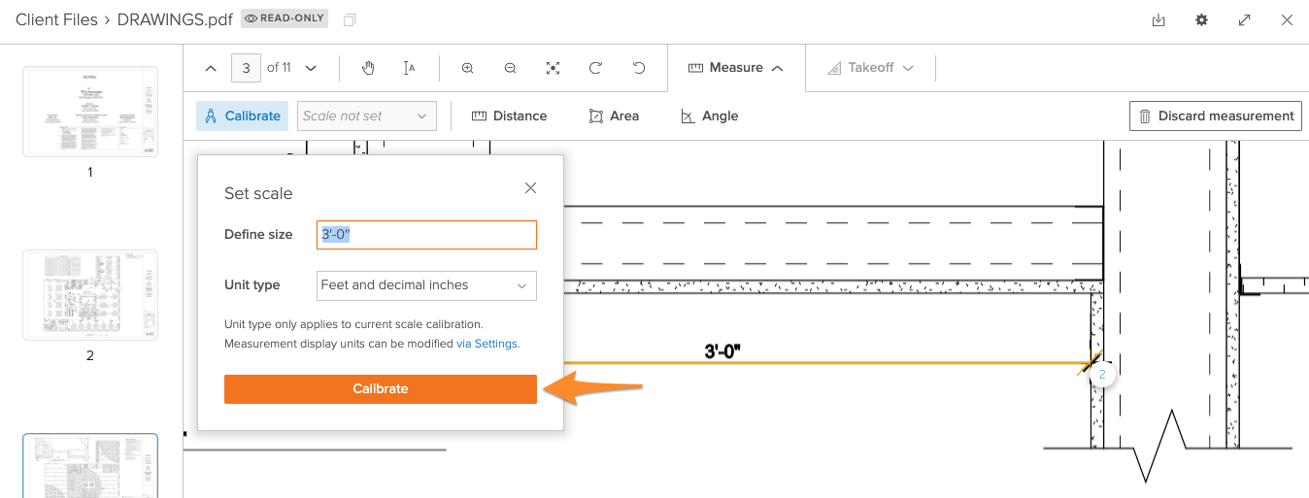Follow the 'via Settings' link
The image size is (1309, 498).
[x=487, y=344]
